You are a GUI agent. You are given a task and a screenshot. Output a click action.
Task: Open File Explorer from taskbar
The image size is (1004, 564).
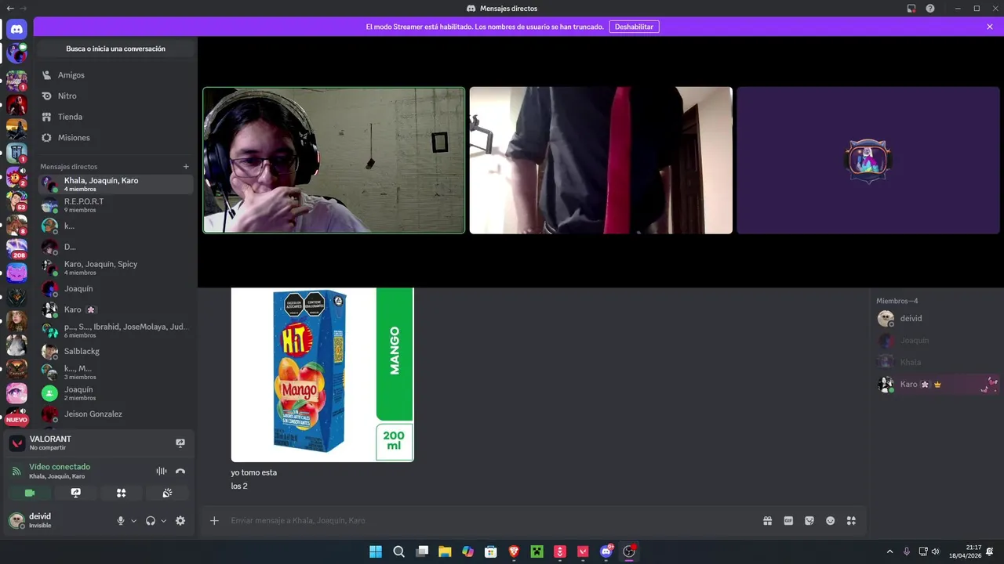click(445, 551)
